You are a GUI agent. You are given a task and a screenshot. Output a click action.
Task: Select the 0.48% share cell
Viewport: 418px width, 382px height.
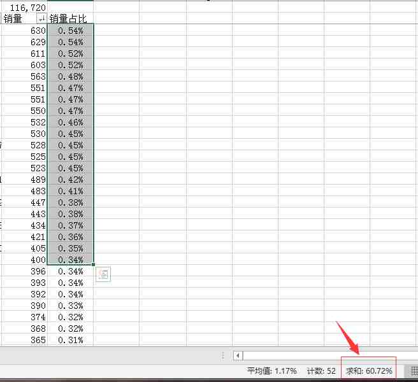coord(70,76)
